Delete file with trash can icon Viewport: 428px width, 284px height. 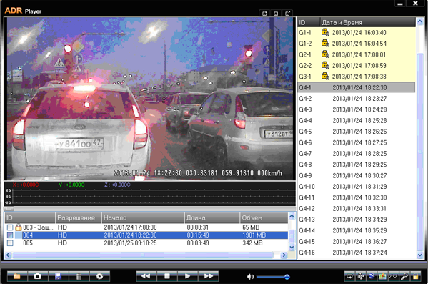pyautogui.click(x=79, y=276)
